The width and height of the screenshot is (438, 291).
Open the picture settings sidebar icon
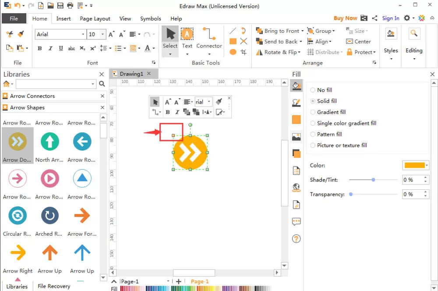(296, 137)
